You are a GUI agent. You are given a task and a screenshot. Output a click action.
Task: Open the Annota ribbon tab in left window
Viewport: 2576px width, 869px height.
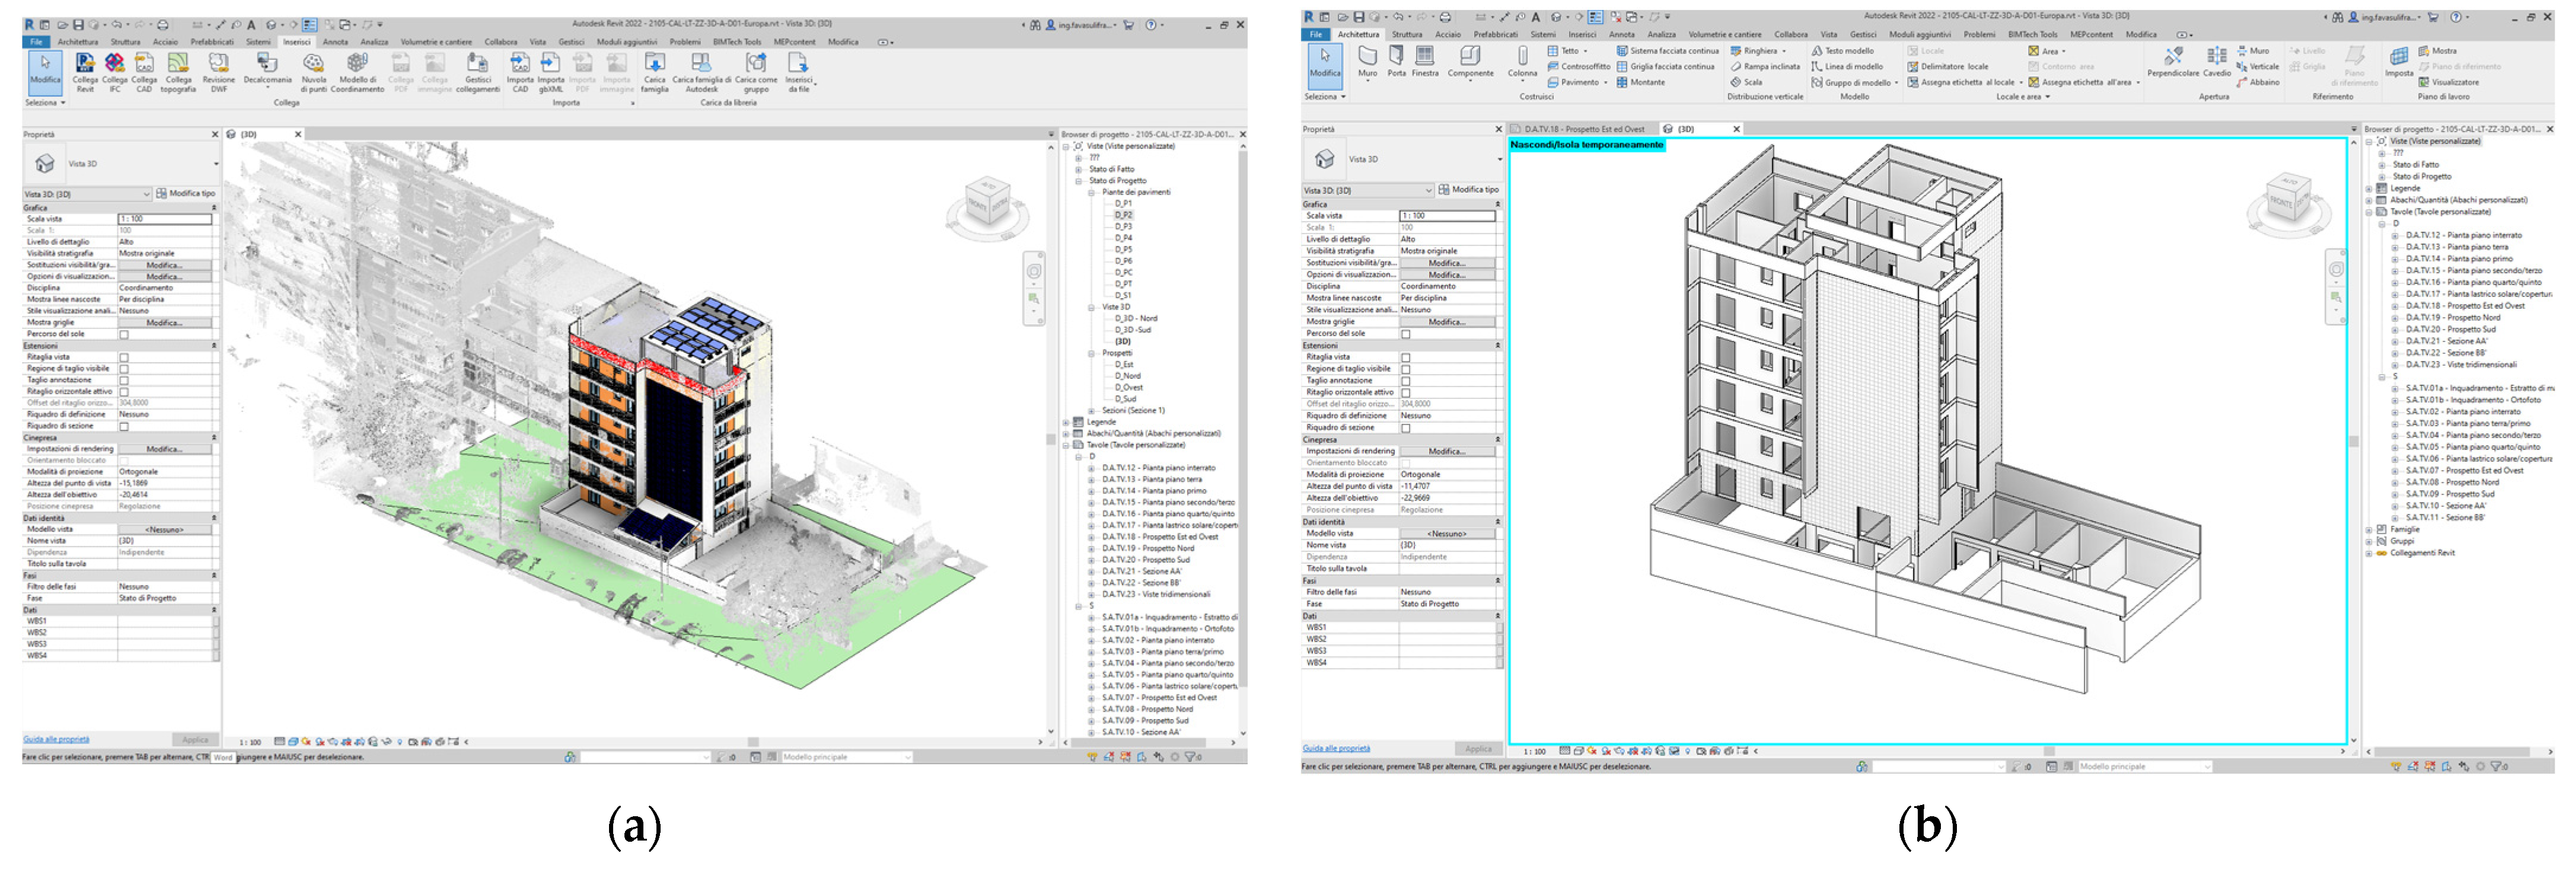coord(335,42)
